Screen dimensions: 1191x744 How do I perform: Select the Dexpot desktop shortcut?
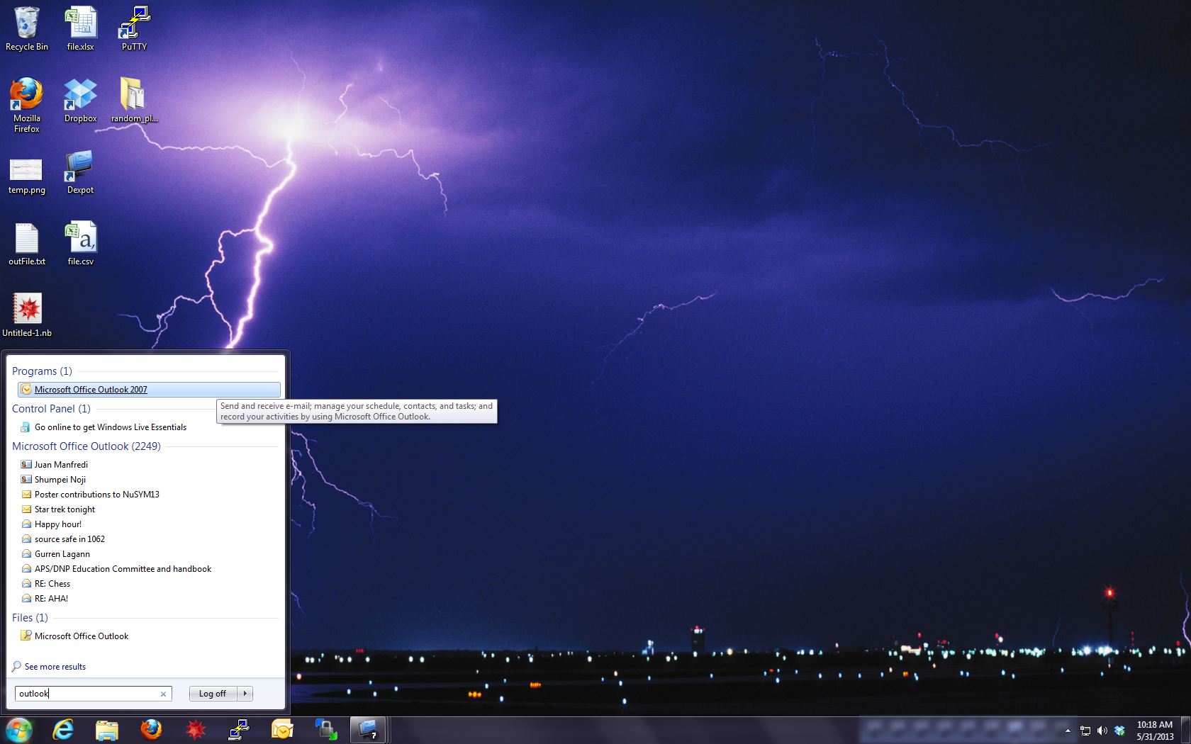click(x=80, y=171)
